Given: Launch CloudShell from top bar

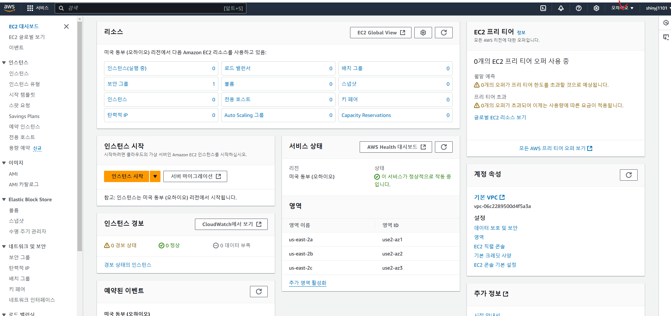Looking at the screenshot, I should (543, 8).
